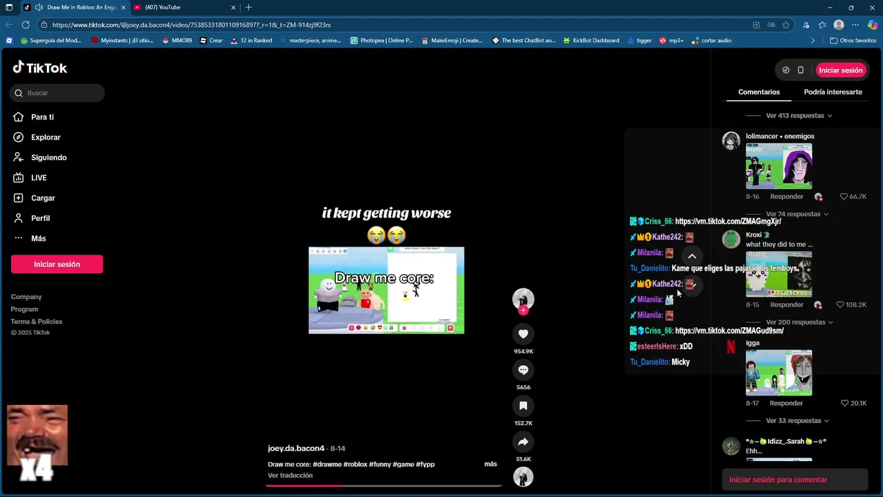This screenshot has height=497, width=883.
Task: Open a new browser tab
Action: pyautogui.click(x=248, y=8)
